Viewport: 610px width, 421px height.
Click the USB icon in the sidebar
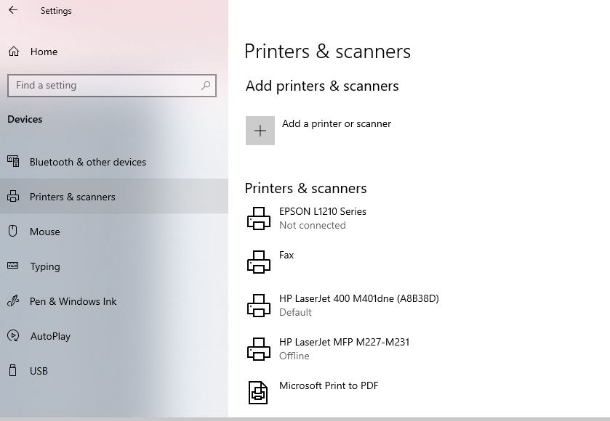[x=13, y=370]
